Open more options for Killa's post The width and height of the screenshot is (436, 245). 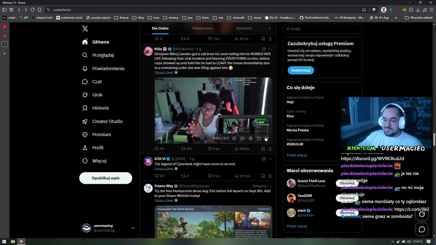pos(270,49)
